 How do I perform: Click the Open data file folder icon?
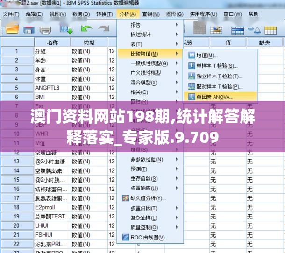click(x=12, y=29)
